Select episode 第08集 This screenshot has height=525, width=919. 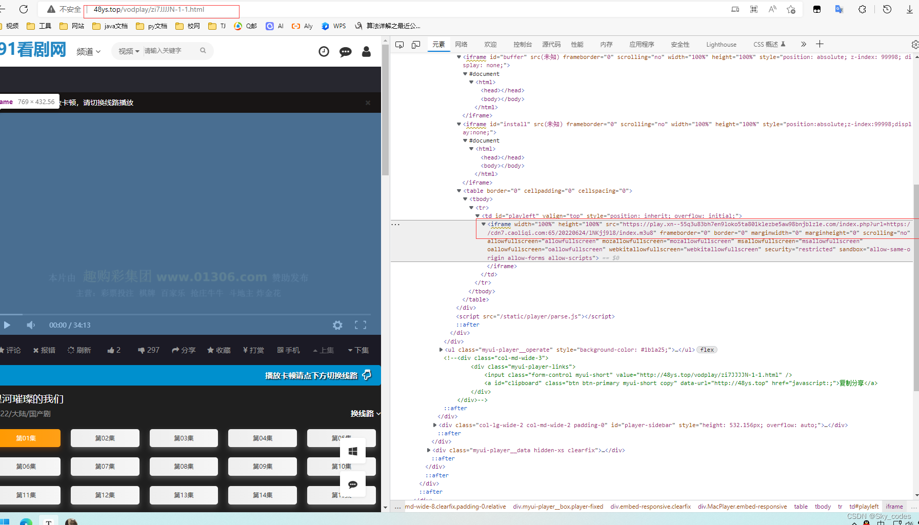pos(184,467)
